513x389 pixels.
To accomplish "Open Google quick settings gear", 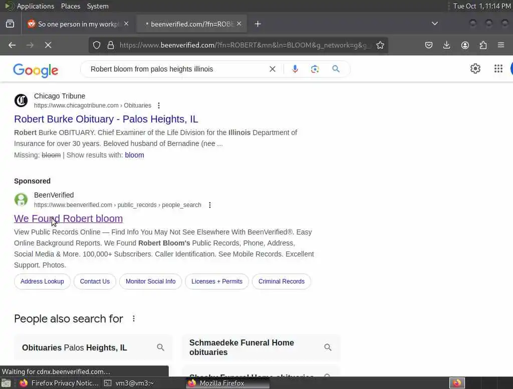I will coord(475,68).
